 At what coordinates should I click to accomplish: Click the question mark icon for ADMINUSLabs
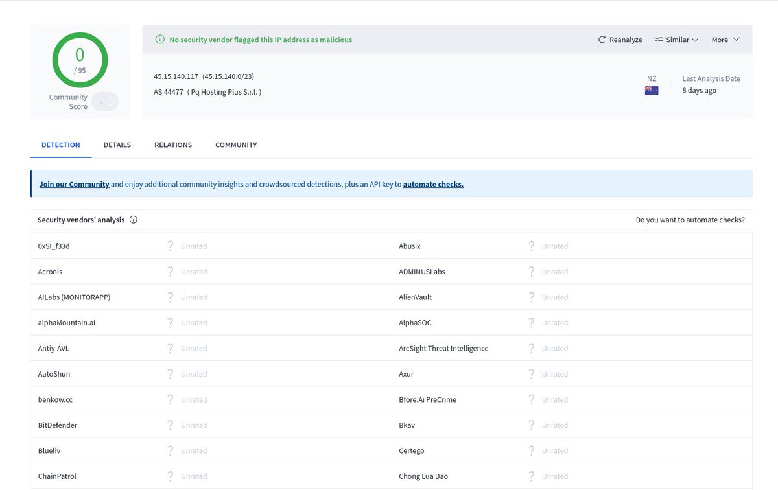coord(532,272)
